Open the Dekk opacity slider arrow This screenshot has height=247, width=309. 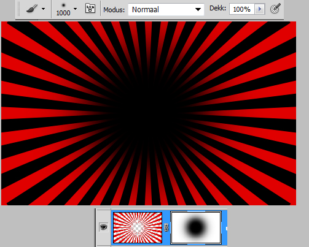click(x=260, y=9)
